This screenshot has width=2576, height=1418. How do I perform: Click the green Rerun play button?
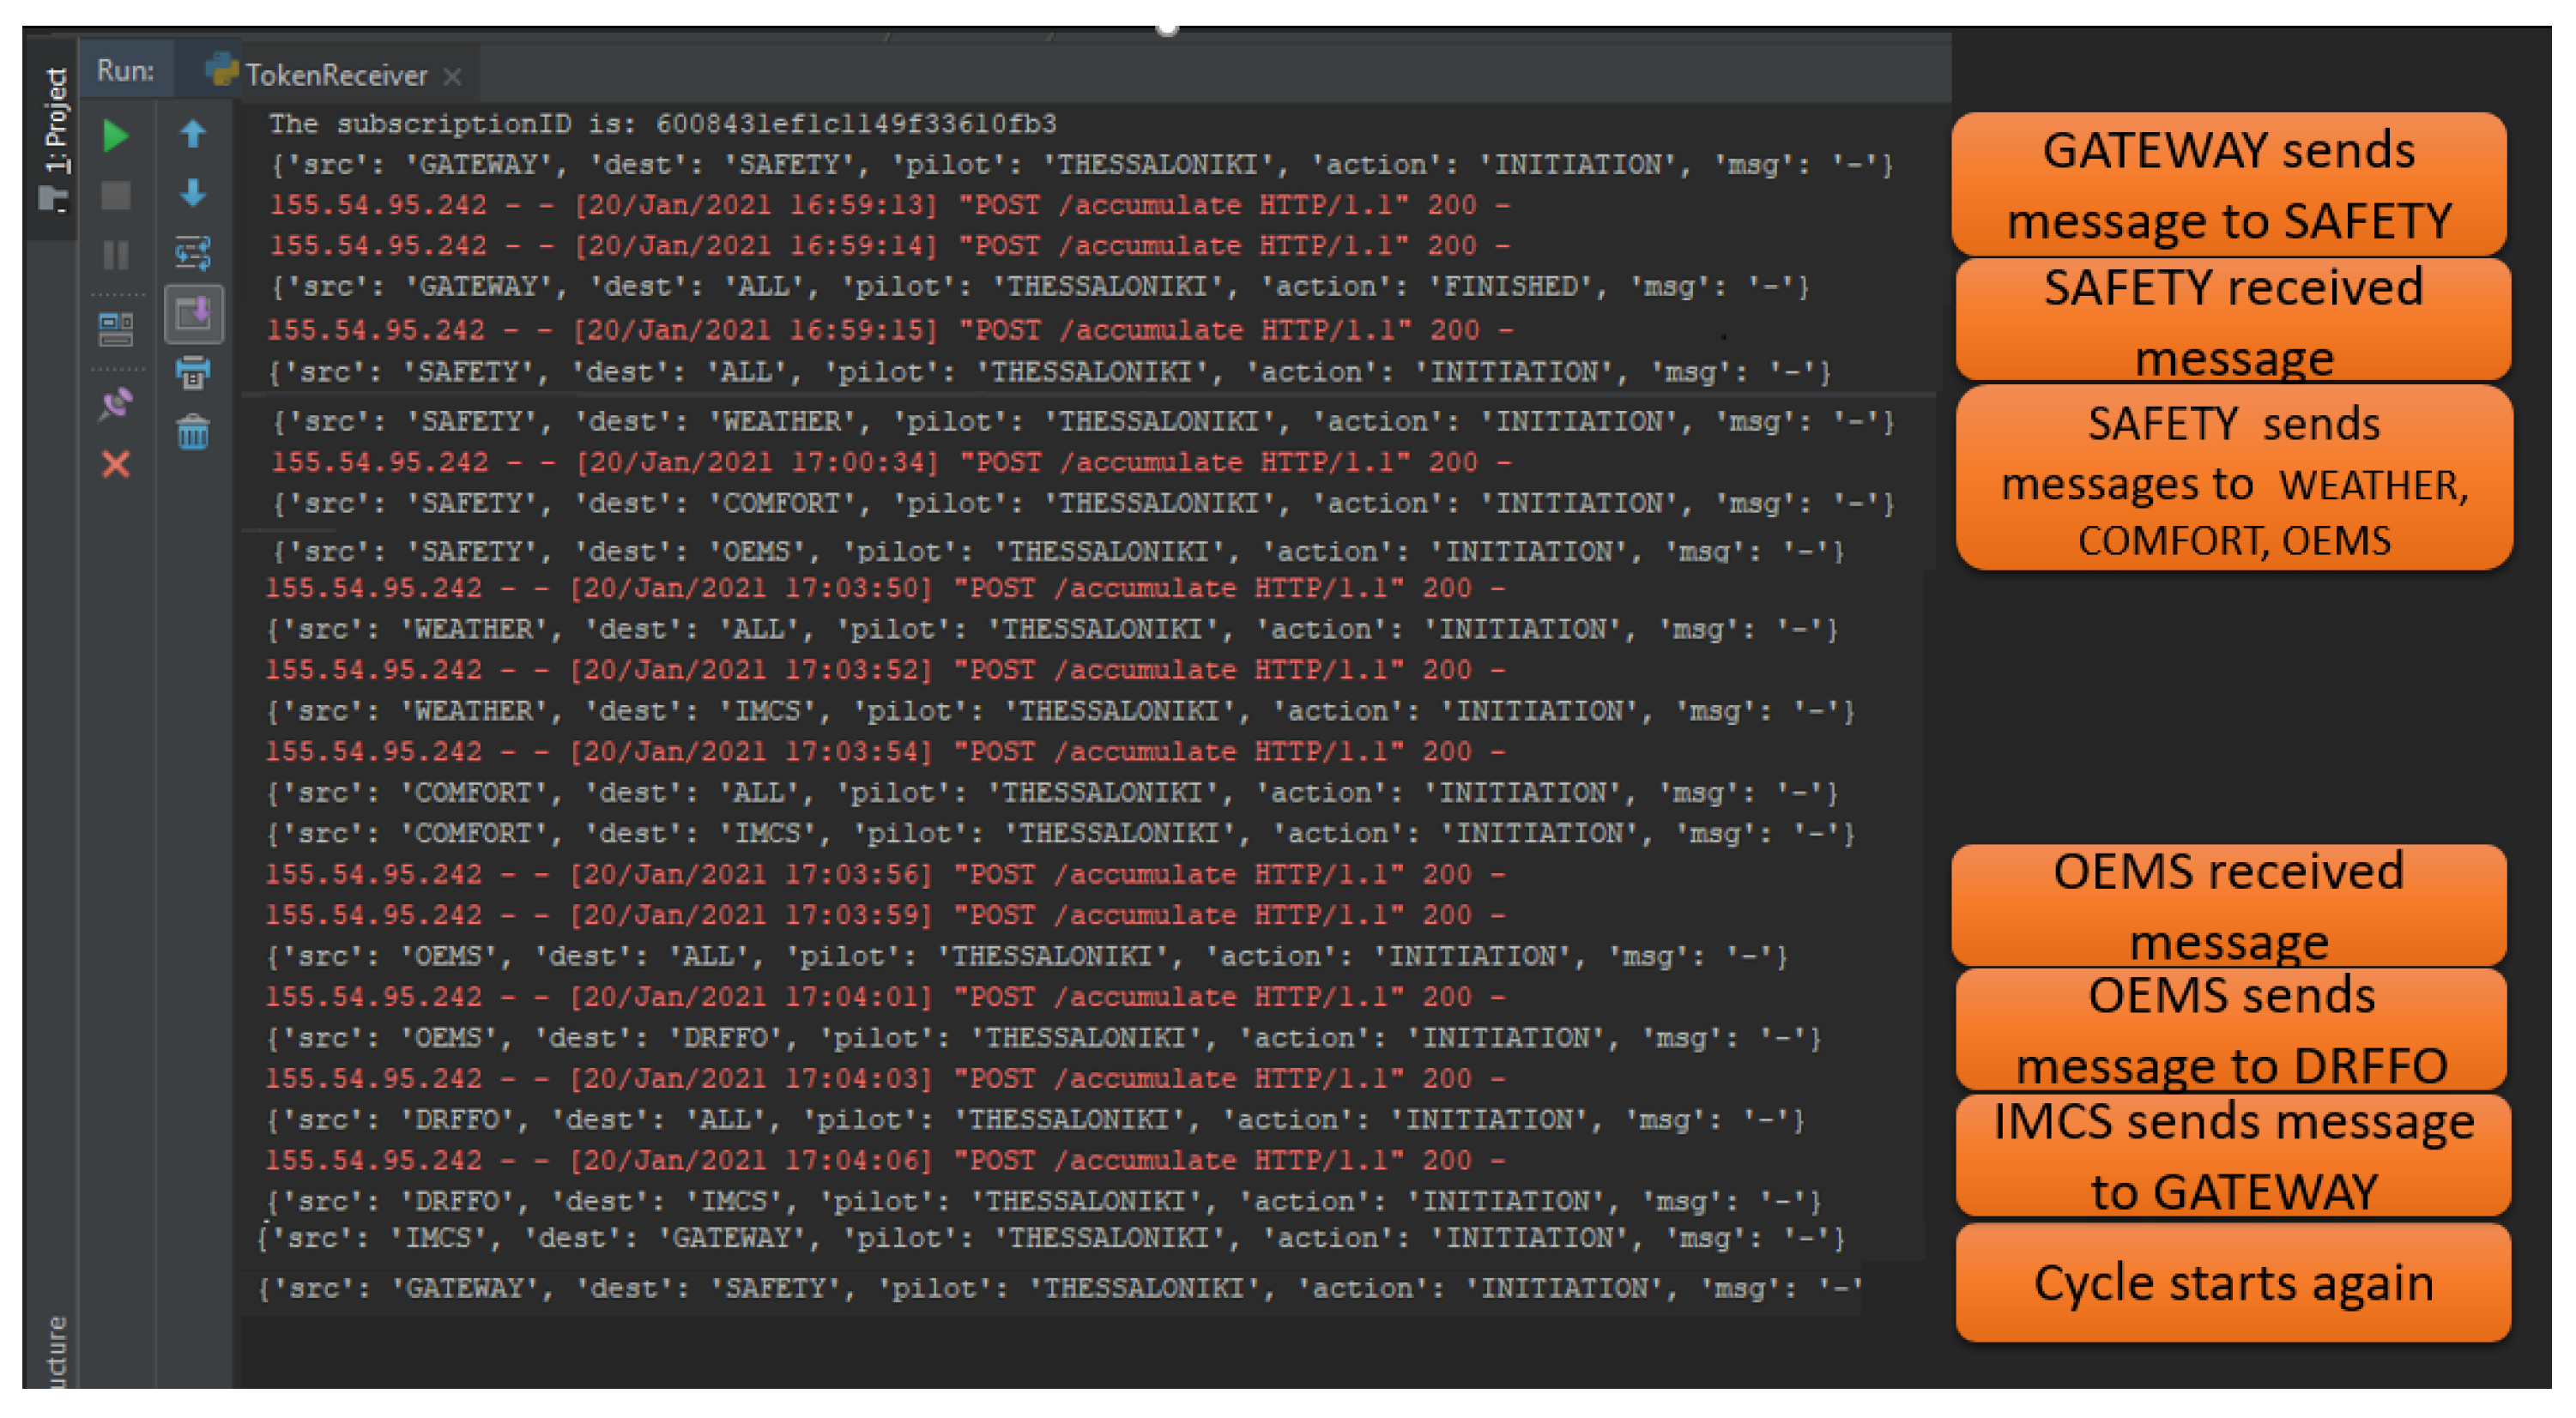pos(116,136)
